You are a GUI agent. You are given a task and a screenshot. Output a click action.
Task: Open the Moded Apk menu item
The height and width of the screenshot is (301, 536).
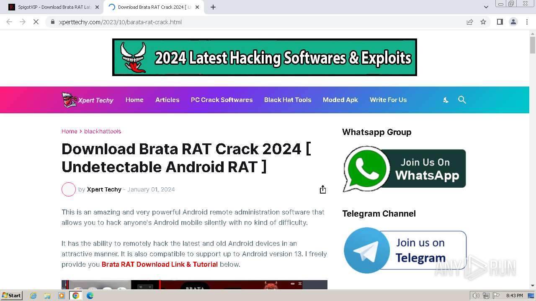coord(340,100)
